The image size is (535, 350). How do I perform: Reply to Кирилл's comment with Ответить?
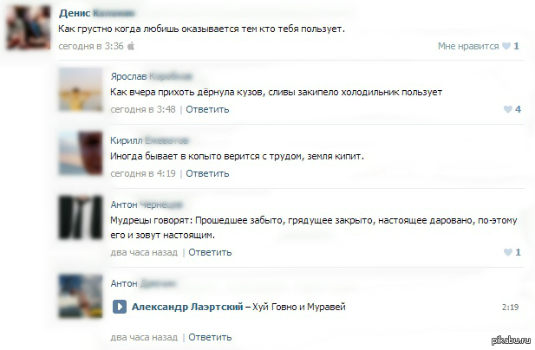pos(207,173)
